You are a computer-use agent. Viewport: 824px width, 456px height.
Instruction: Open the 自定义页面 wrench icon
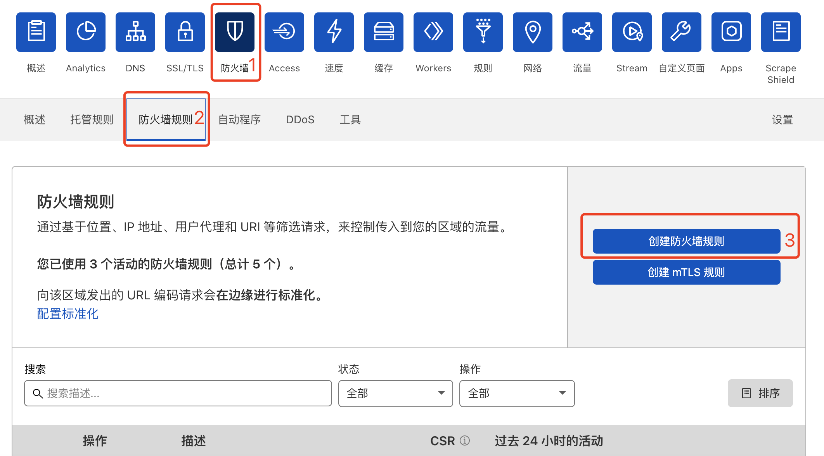click(682, 32)
